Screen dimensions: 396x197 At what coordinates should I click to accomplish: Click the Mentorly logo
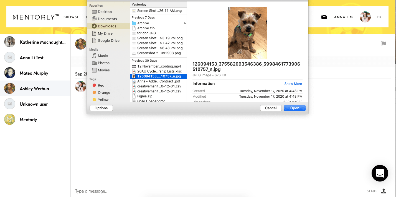[36, 17]
